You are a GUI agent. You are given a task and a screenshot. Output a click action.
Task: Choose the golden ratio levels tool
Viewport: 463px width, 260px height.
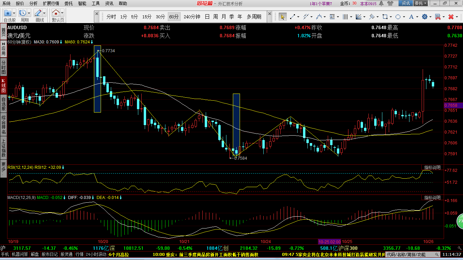pyautogui.click(x=332, y=17)
